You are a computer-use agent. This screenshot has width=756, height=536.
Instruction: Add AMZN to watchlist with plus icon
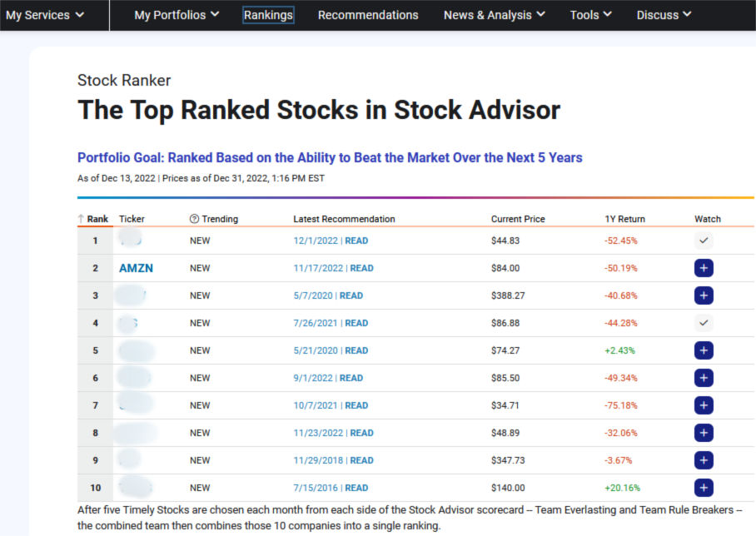(704, 268)
